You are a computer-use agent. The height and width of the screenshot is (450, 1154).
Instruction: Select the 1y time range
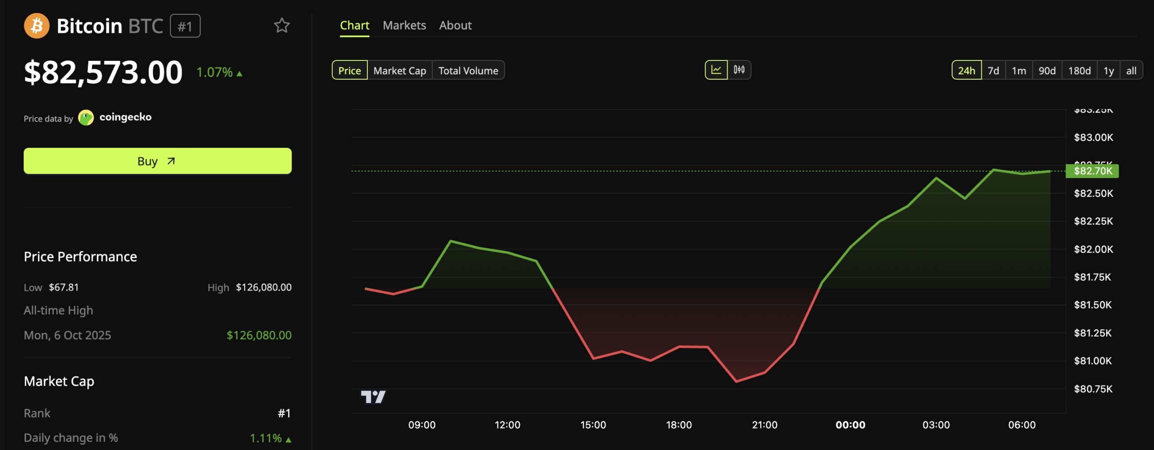tap(1108, 70)
